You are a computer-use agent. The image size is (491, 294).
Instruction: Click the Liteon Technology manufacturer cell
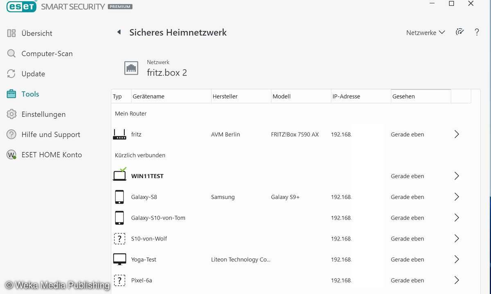[241, 259]
